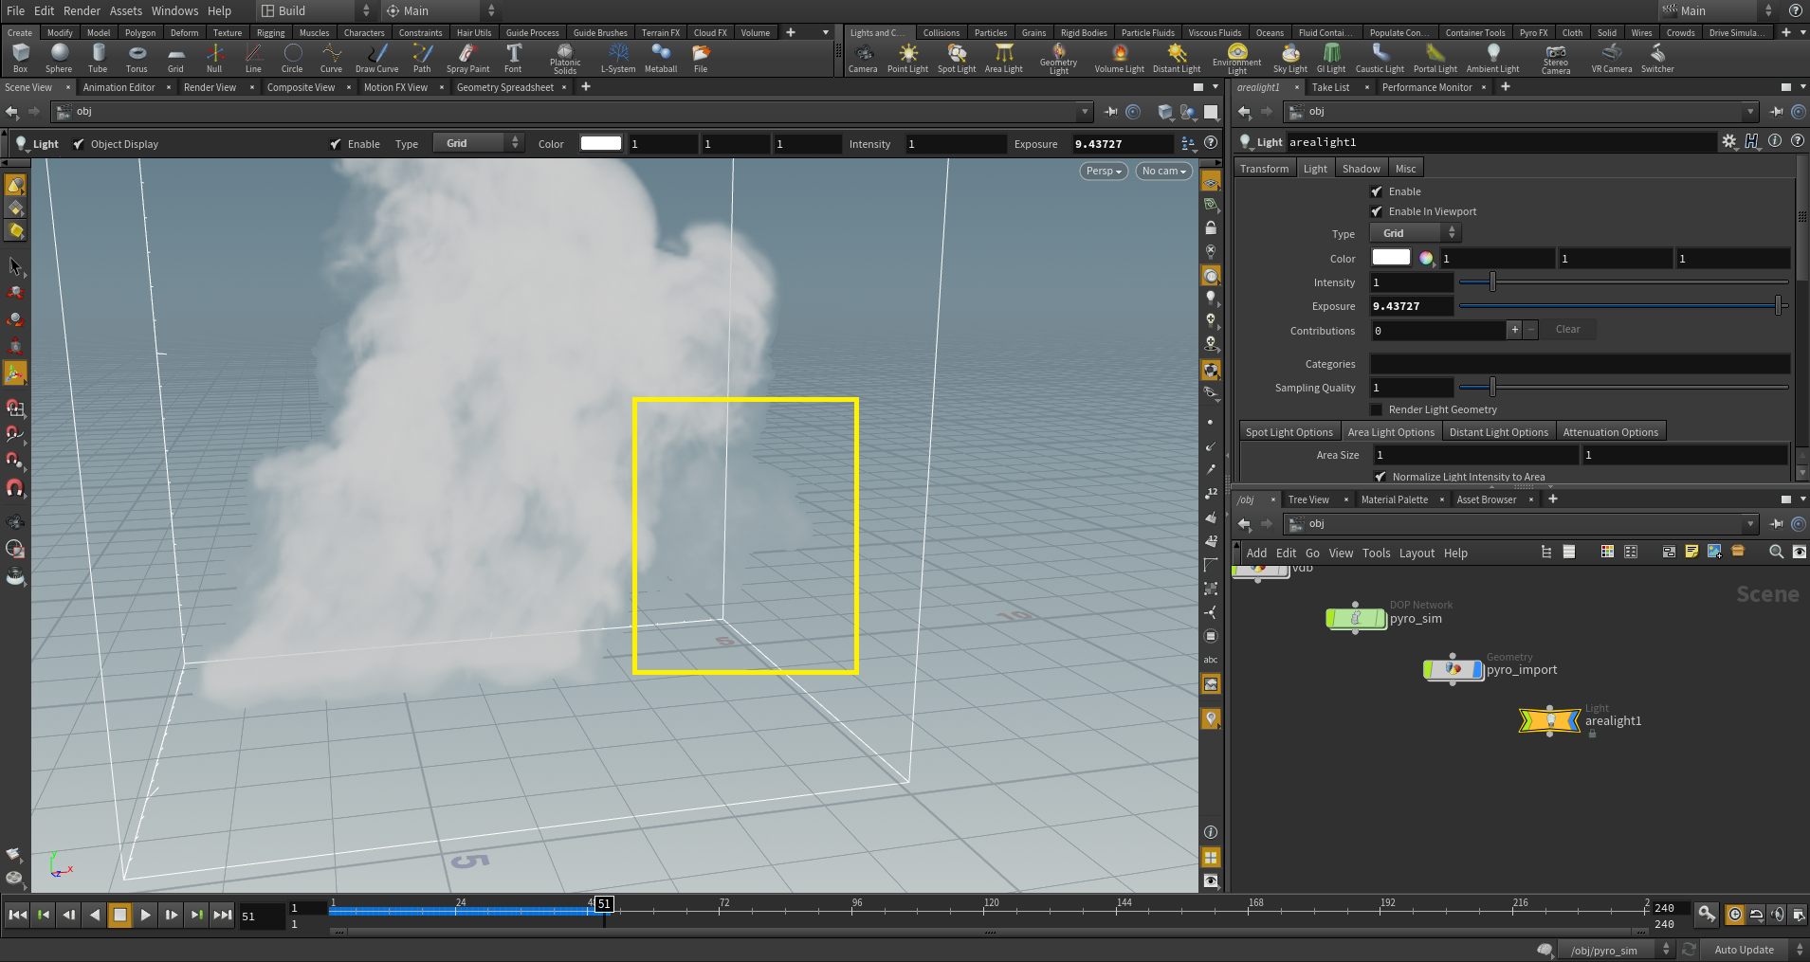Open the light Type dropdown in parameters
The width and height of the screenshot is (1810, 962).
click(x=1415, y=233)
